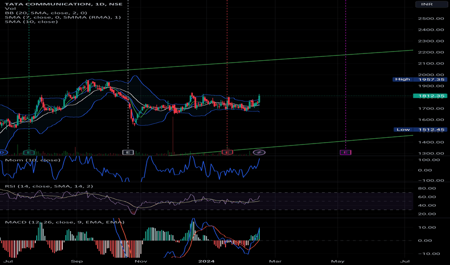Click the 1600.00 price axis value
Image resolution: width=450 pixels, height=265 pixels.
click(x=431, y=120)
